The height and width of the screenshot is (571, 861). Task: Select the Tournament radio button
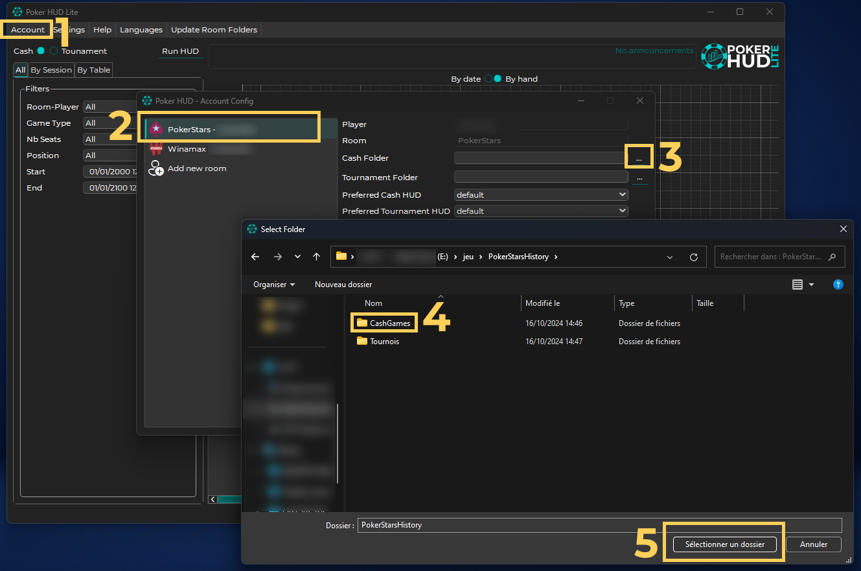pyautogui.click(x=54, y=51)
